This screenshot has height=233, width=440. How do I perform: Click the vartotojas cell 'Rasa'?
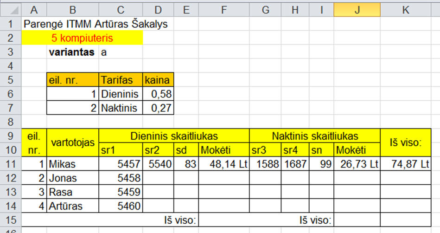pyautogui.click(x=73, y=192)
